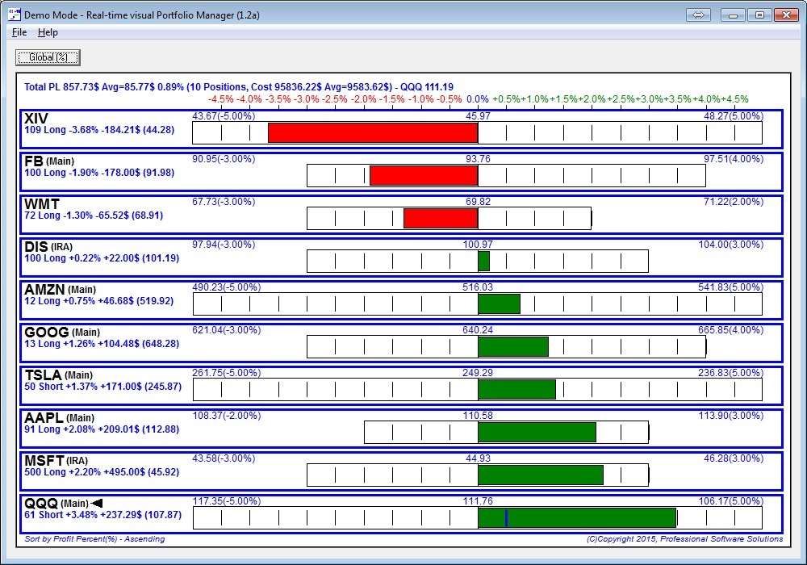Click the red WMT loss bar
Viewport: 807px width, 565px height.
pos(441,218)
